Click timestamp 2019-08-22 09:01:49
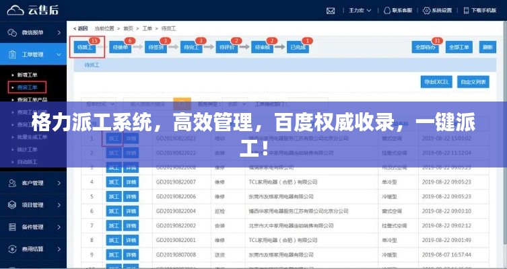Image resolution: width=507 pixels, height=269 pixels. [x=446, y=240]
